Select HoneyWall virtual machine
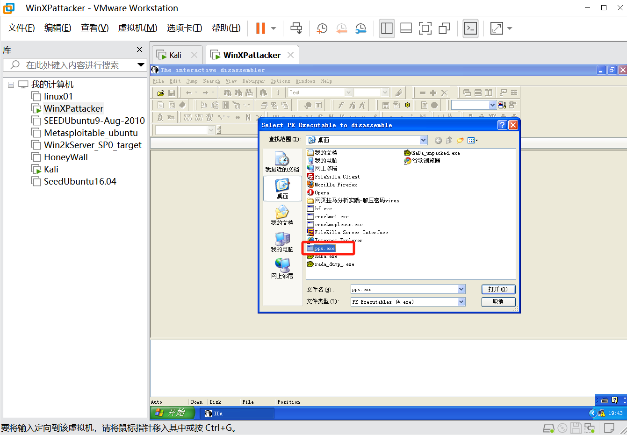 65,157
